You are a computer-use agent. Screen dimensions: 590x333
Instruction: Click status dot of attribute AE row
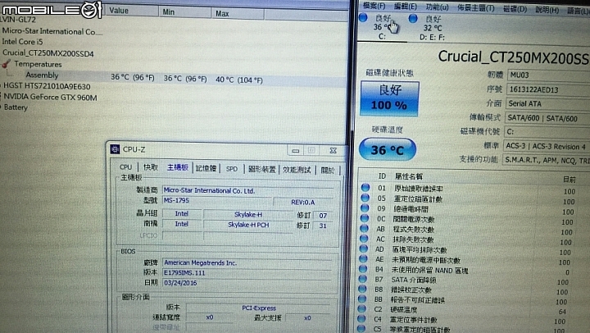363,258
